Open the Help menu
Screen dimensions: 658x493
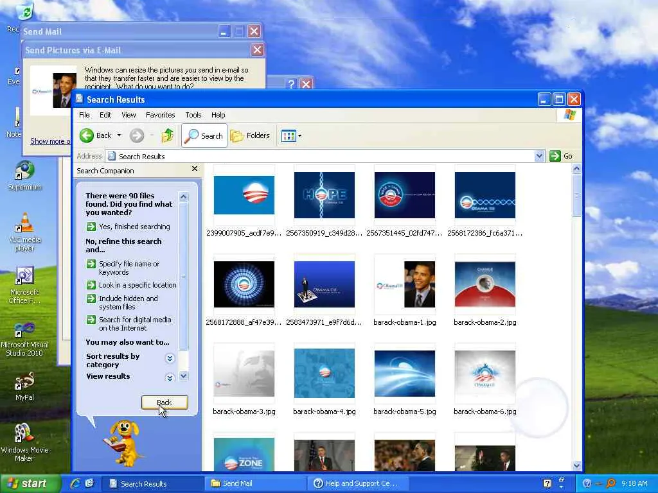pos(218,115)
